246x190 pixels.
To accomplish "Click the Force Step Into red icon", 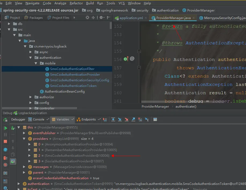I will (126, 119).
